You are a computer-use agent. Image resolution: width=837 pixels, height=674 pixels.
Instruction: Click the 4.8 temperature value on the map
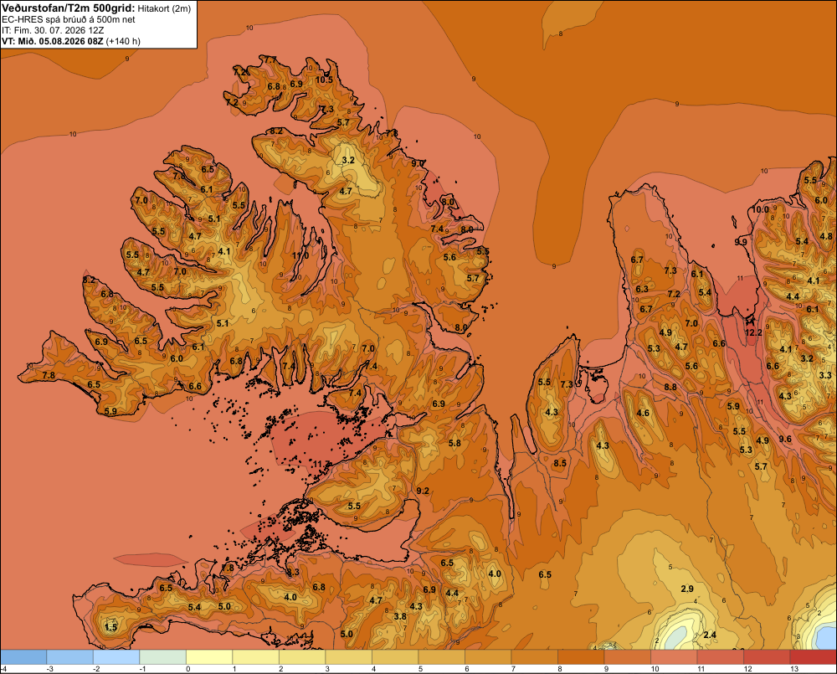point(826,236)
